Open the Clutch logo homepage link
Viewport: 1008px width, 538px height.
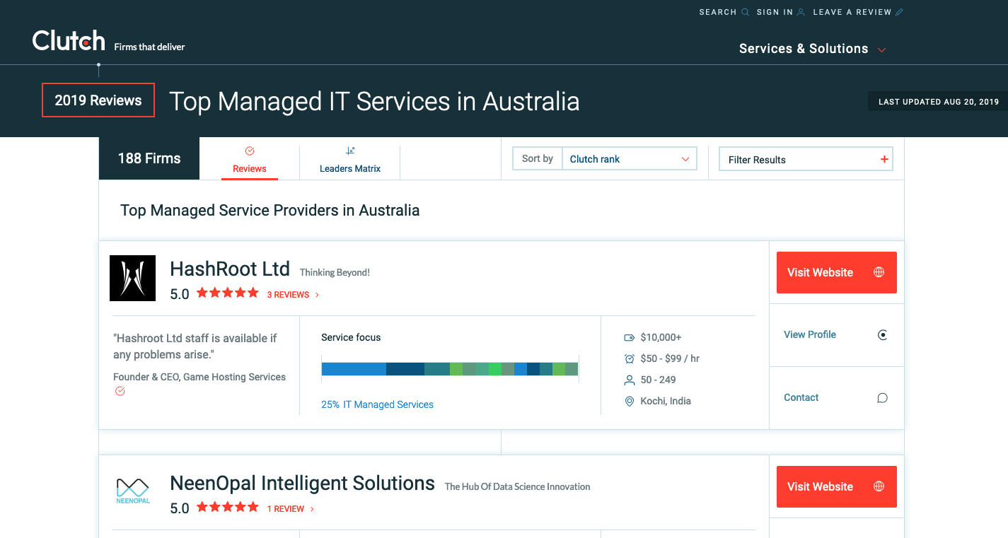point(69,41)
